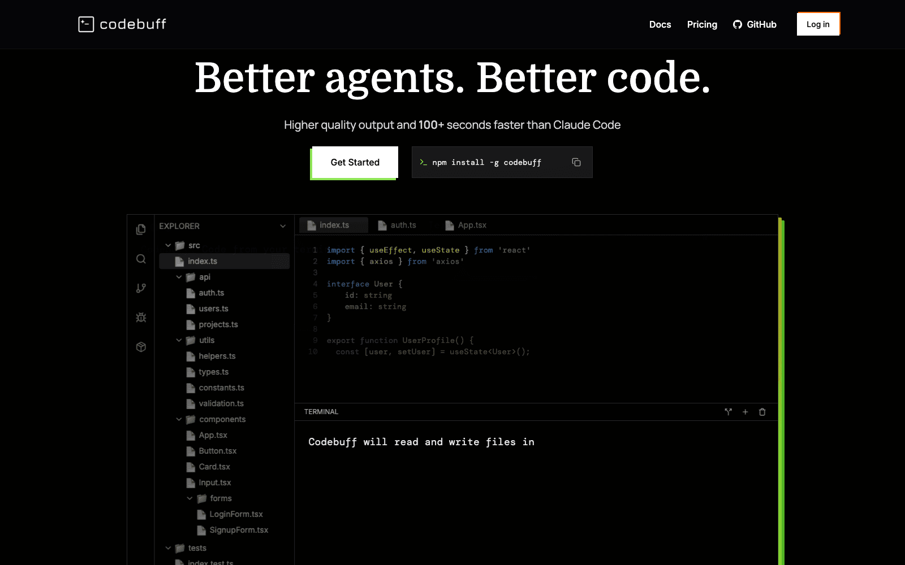
Task: Select constants.ts file
Action: pos(221,388)
